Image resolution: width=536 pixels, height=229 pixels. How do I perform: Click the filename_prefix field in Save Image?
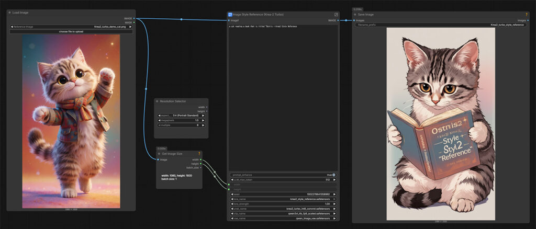(x=442, y=25)
